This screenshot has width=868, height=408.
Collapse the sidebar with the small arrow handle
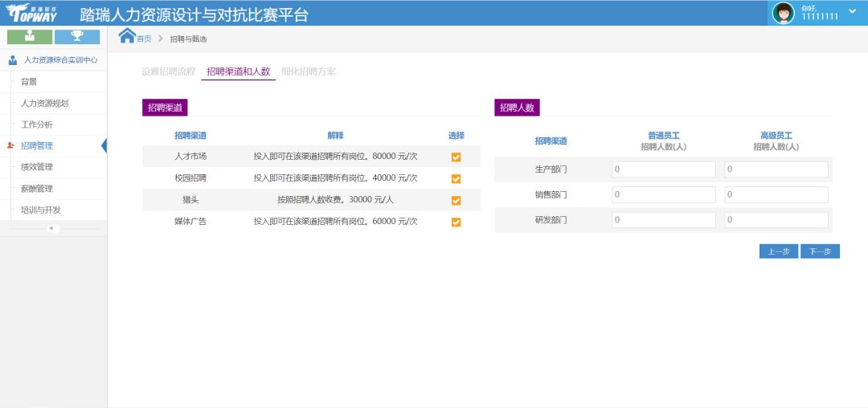tap(51, 228)
